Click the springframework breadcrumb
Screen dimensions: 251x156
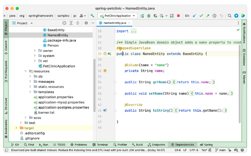(x=41, y=16)
